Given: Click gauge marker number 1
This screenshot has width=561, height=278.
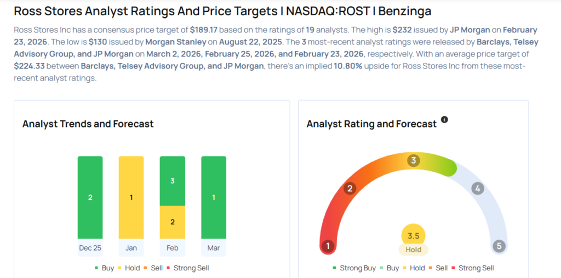Looking at the screenshot, I should [x=328, y=246].
